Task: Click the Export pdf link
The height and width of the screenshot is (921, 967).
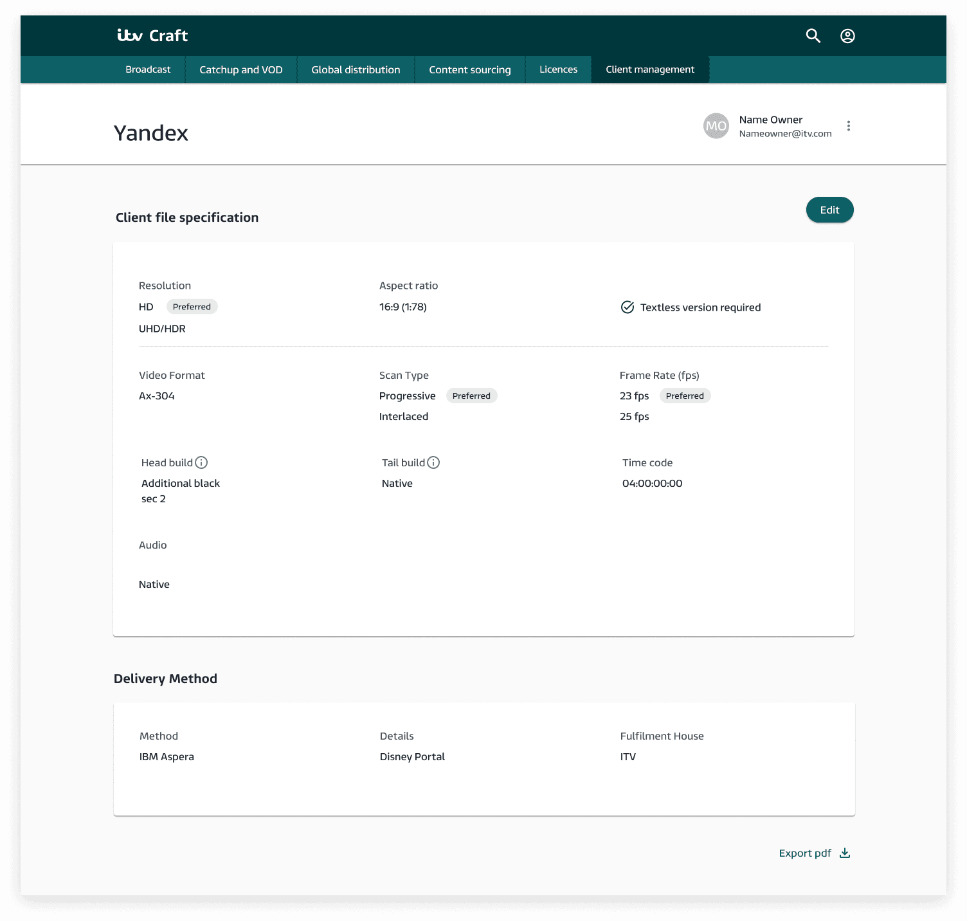Action: [x=805, y=853]
